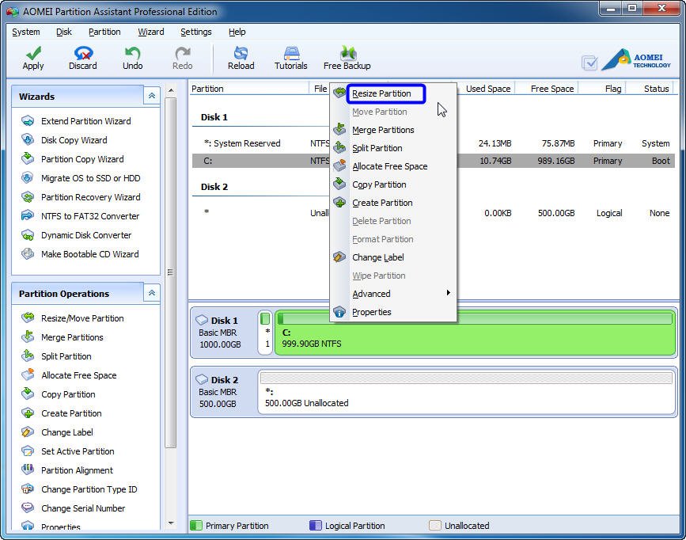
Task: Click the Undo arrow icon
Action: [132, 53]
